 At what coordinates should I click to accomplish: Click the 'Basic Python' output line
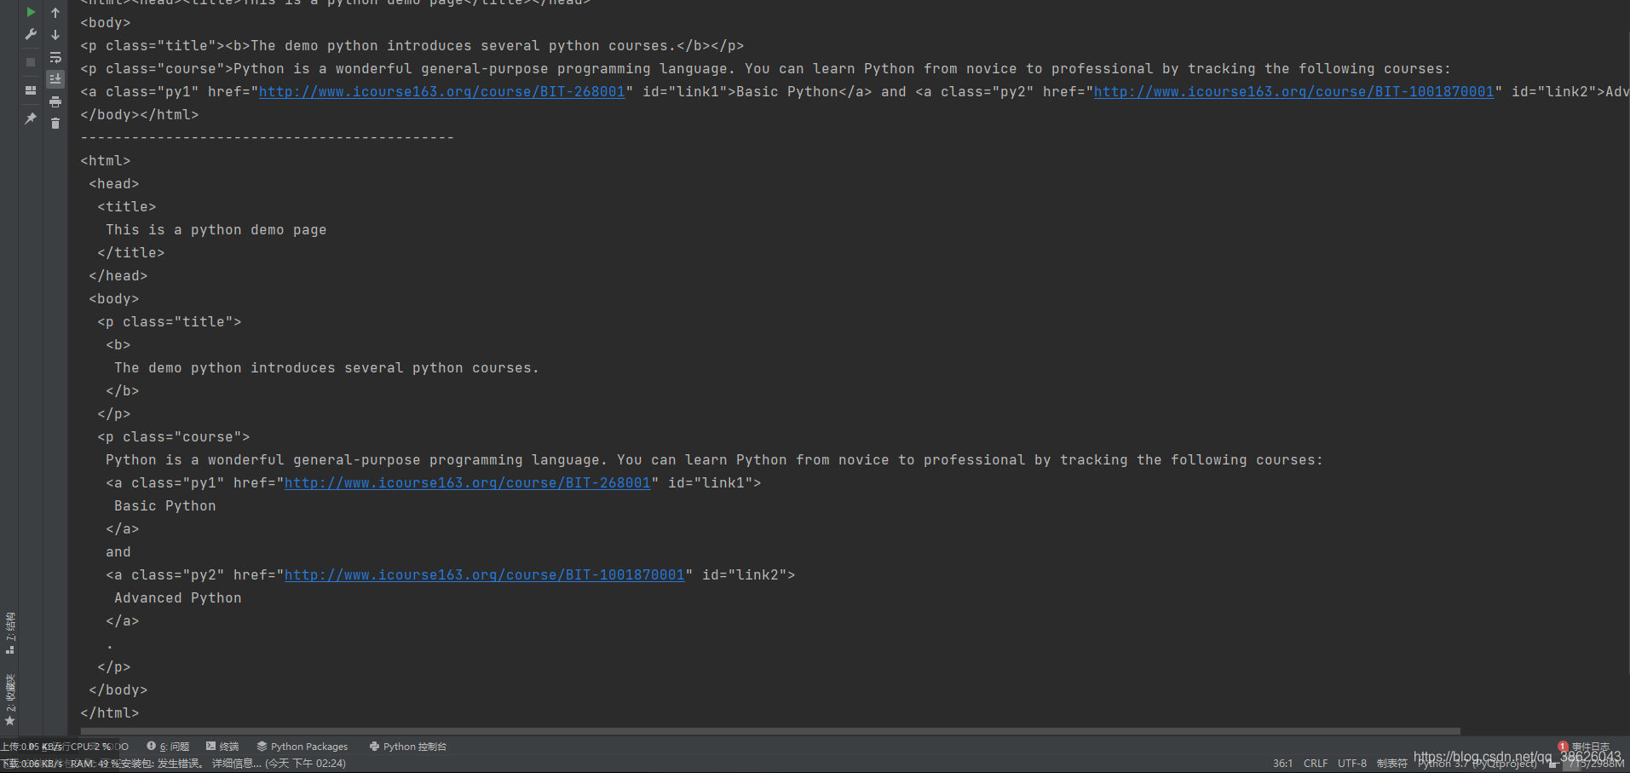[x=165, y=506]
